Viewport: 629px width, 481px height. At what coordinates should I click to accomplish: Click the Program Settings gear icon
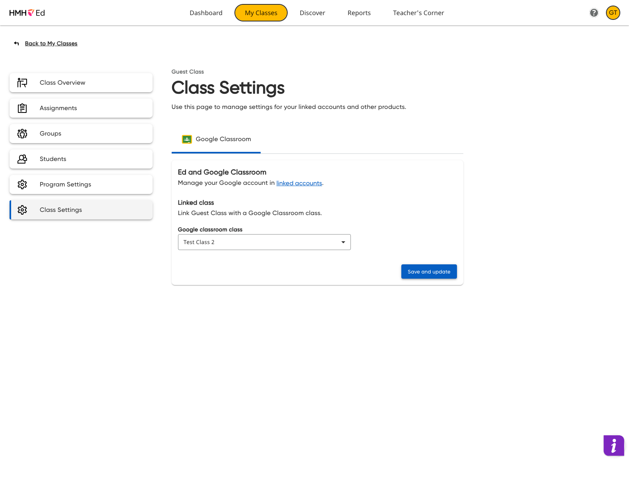pyautogui.click(x=22, y=184)
